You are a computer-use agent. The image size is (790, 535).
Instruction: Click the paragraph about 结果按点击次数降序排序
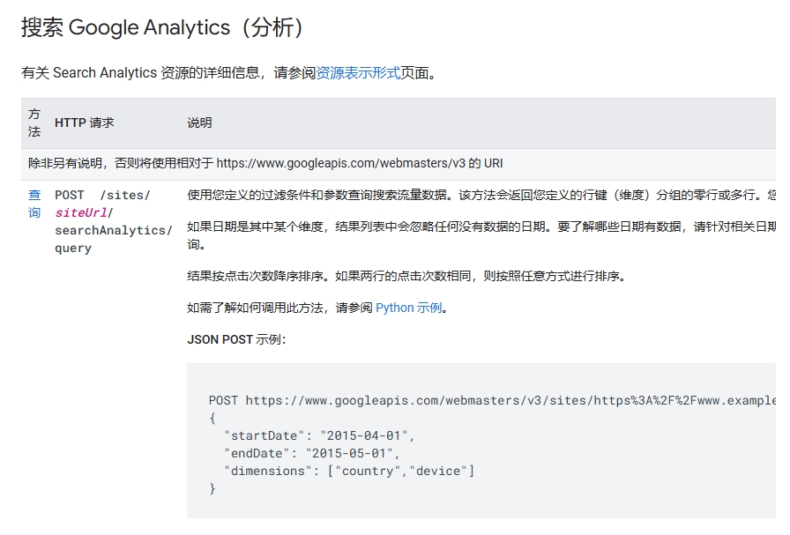coord(406,276)
